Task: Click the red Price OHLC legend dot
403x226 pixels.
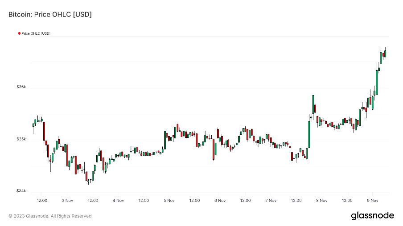Action: pos(19,33)
